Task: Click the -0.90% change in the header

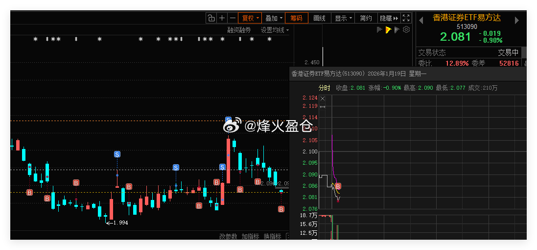Action: coord(491,41)
